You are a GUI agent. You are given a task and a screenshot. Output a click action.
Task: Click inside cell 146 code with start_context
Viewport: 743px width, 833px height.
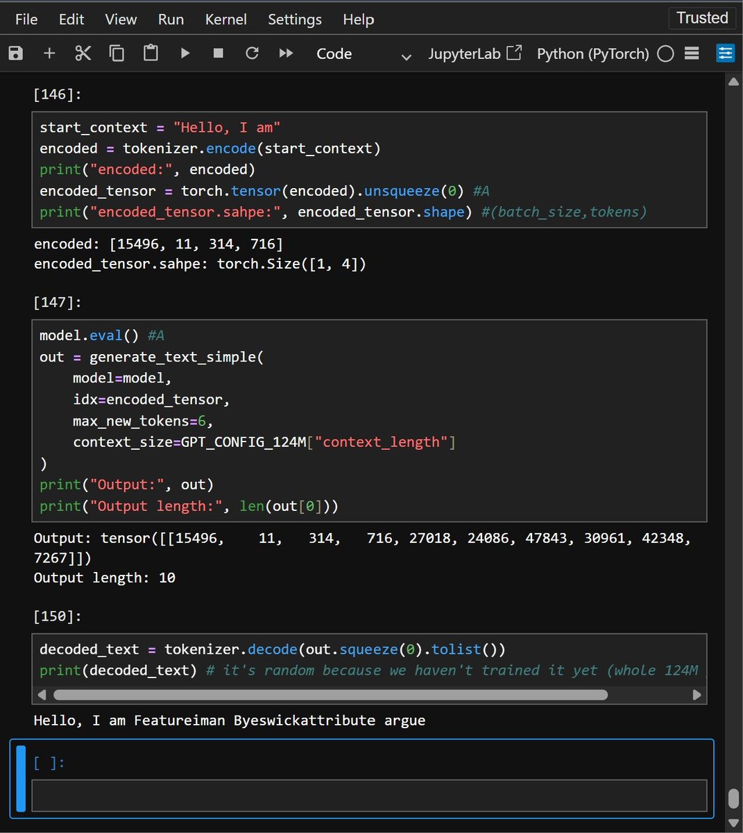point(369,169)
